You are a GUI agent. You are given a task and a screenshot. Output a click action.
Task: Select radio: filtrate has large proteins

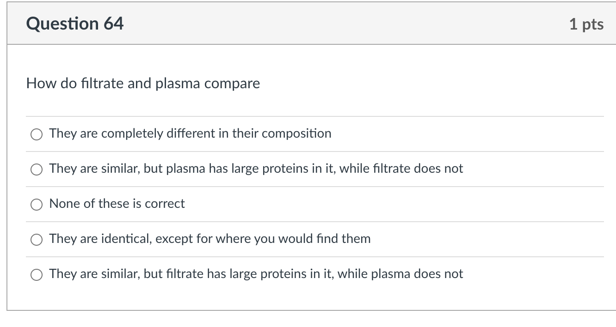pos(37,275)
